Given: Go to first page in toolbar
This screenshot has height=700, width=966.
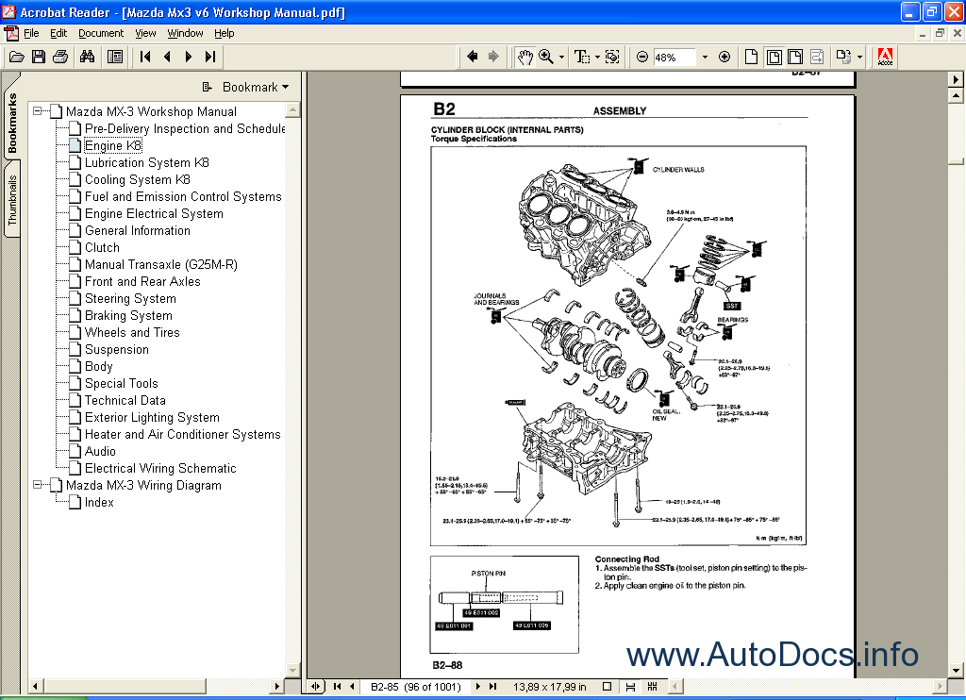Looking at the screenshot, I should point(145,58).
